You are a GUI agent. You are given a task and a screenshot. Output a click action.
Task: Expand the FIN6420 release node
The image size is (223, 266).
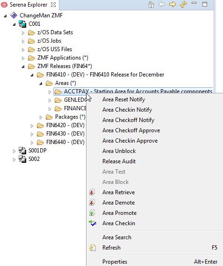click(x=32, y=126)
